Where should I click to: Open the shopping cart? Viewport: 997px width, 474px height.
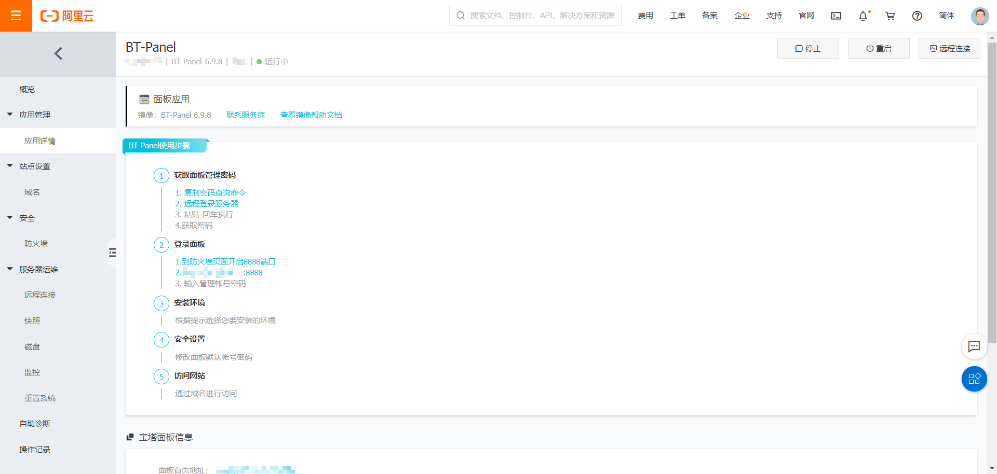pyautogui.click(x=890, y=16)
